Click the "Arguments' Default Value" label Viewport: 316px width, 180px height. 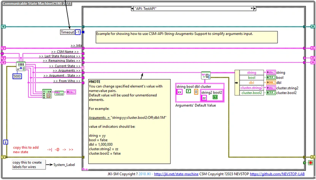click(x=195, y=105)
